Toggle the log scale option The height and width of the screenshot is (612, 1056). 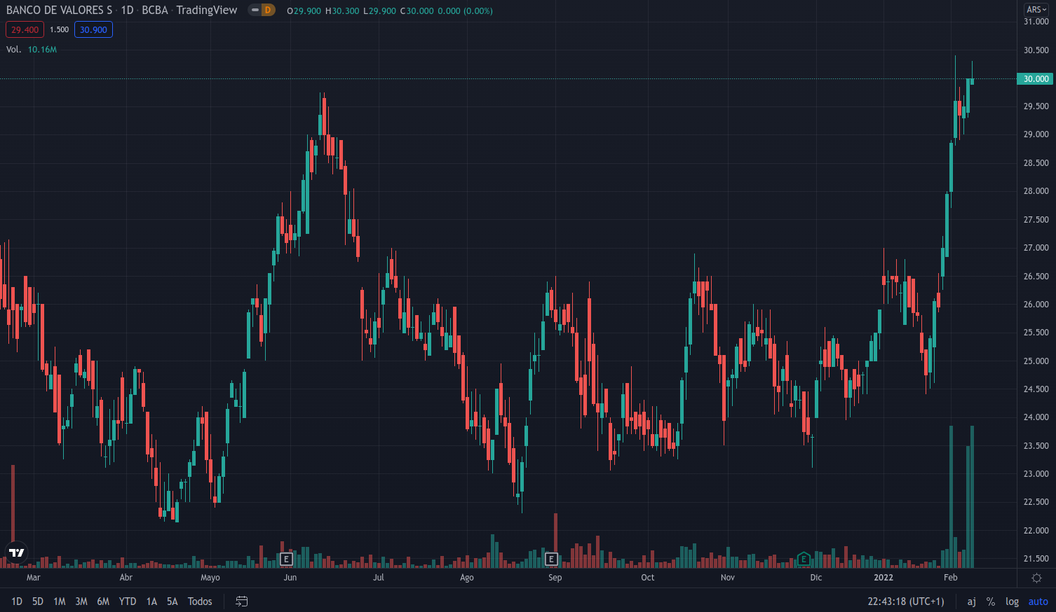1012,601
